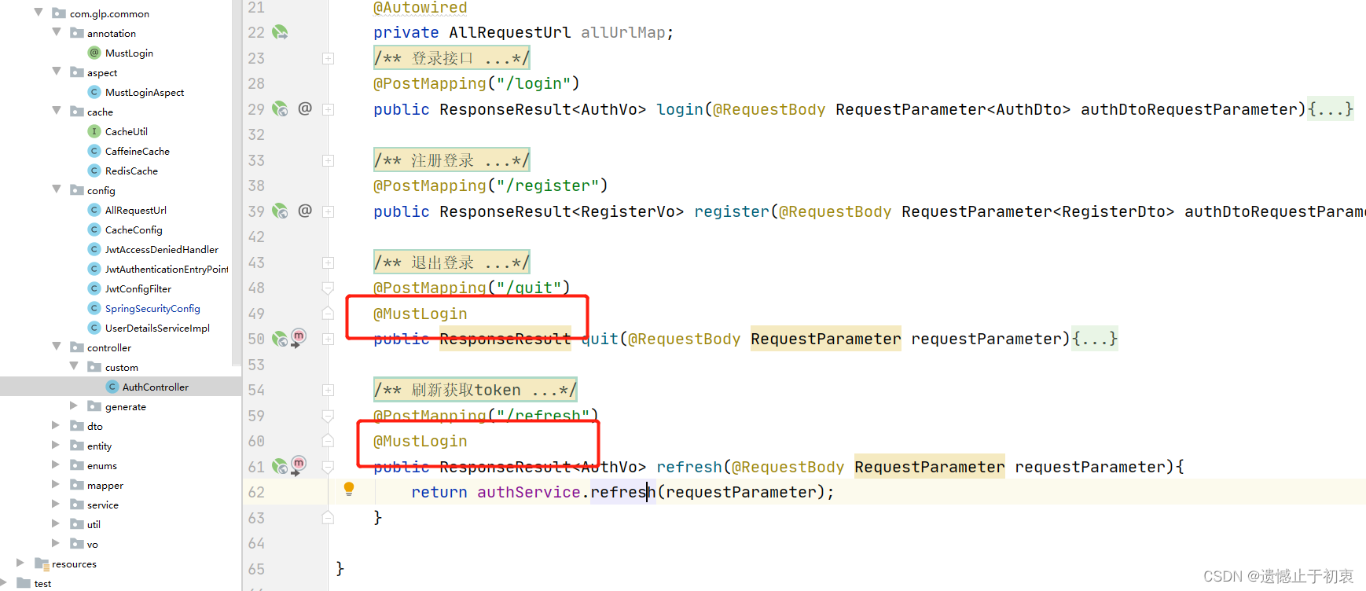Expand the util folder
The image size is (1366, 591).
[56, 523]
